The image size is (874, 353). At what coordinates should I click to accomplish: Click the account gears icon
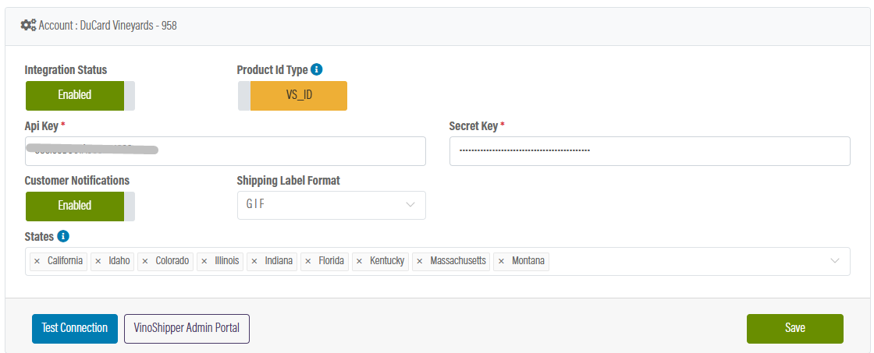(28, 25)
